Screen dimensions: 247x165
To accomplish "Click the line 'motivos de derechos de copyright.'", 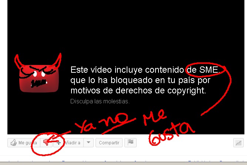I will (138, 90).
